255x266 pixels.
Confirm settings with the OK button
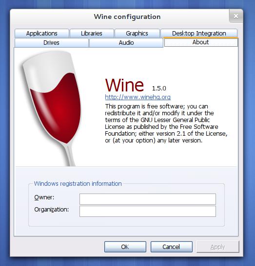(x=125, y=247)
